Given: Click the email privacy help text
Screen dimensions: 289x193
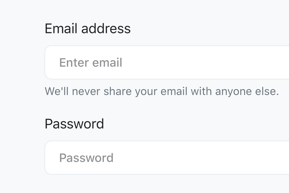Looking at the screenshot, I should point(161,91).
